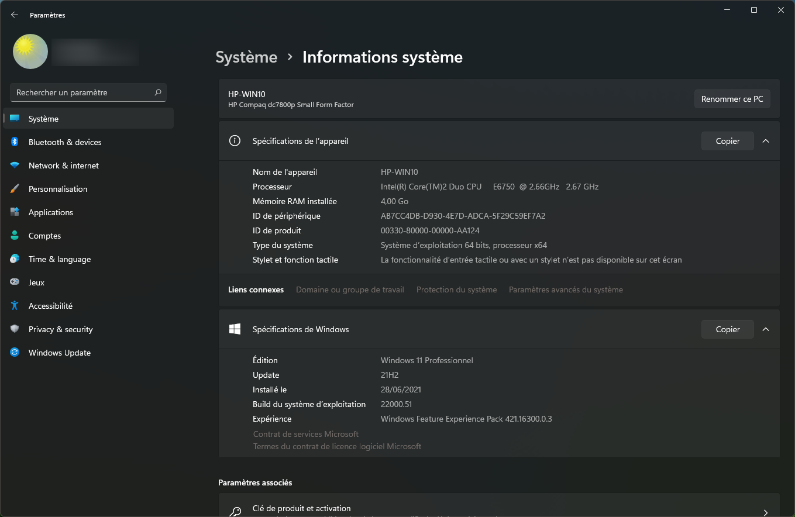Click Protection du système link
The width and height of the screenshot is (795, 517).
(456, 289)
